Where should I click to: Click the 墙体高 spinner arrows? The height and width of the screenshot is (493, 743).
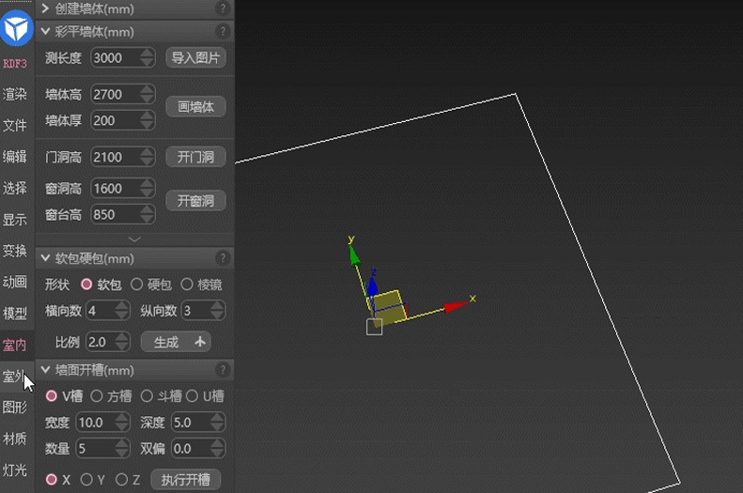pos(147,94)
